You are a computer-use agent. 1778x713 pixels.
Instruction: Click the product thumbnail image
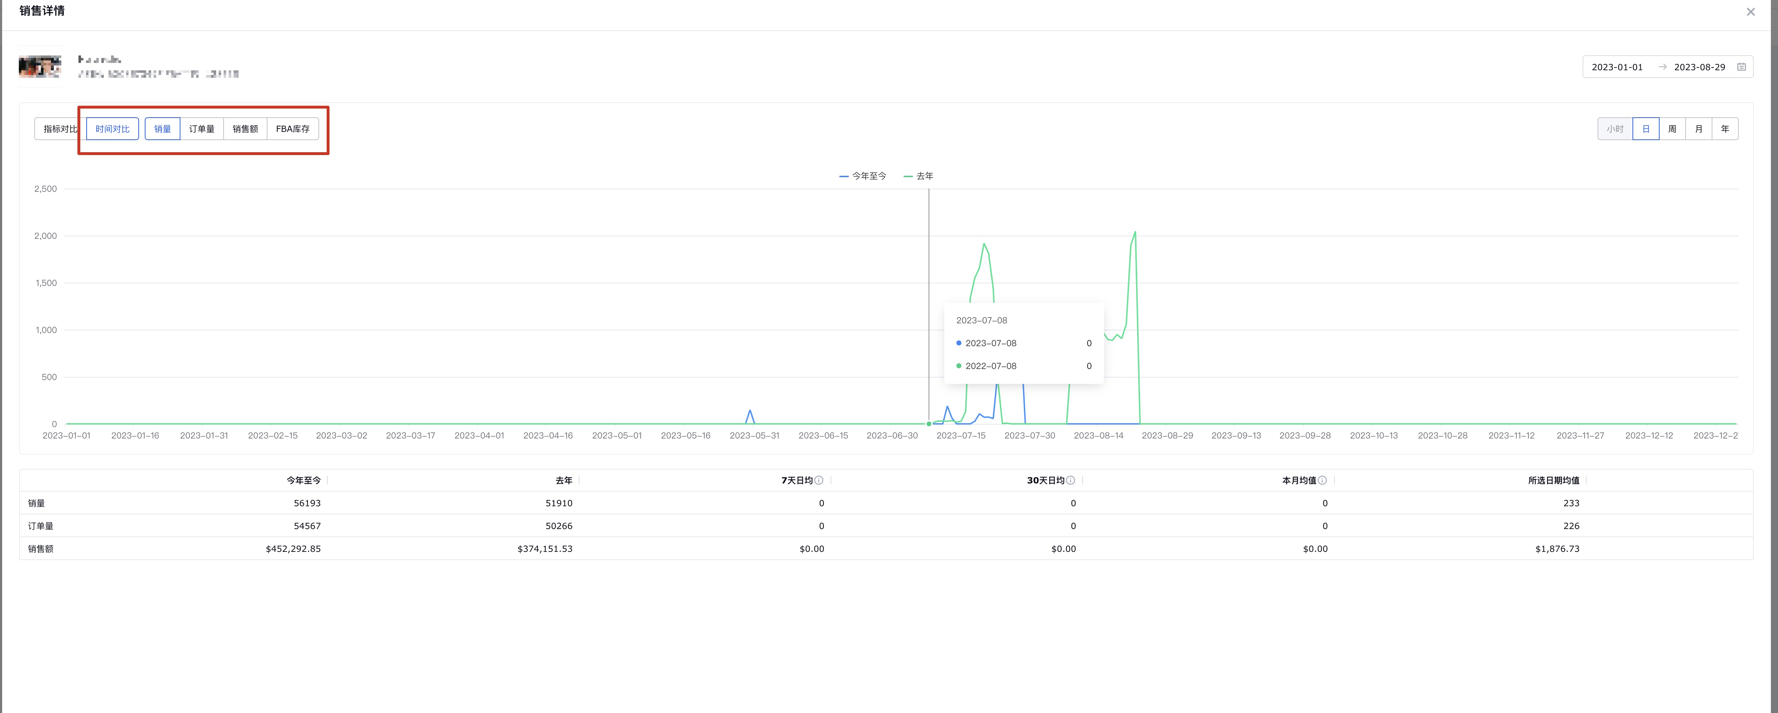pyautogui.click(x=40, y=67)
